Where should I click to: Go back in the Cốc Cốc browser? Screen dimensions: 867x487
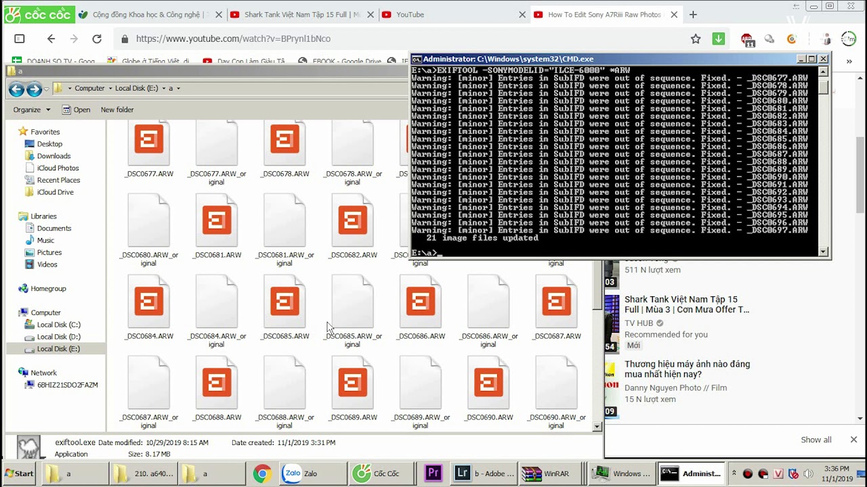click(x=51, y=39)
